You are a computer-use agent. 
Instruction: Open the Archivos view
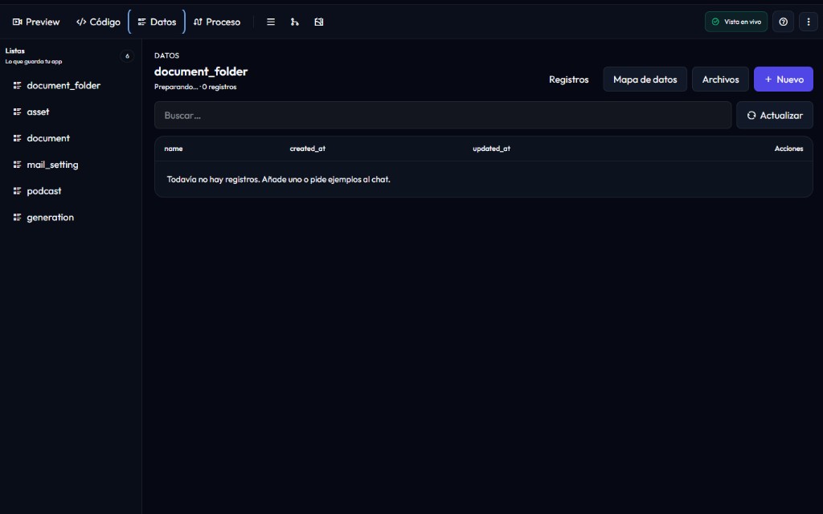click(720, 80)
